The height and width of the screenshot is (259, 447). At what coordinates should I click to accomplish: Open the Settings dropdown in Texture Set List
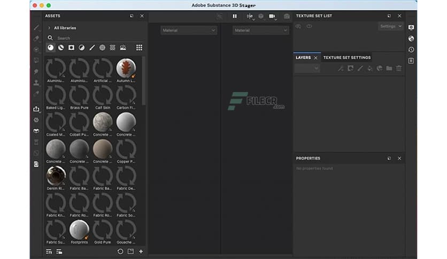point(391,26)
